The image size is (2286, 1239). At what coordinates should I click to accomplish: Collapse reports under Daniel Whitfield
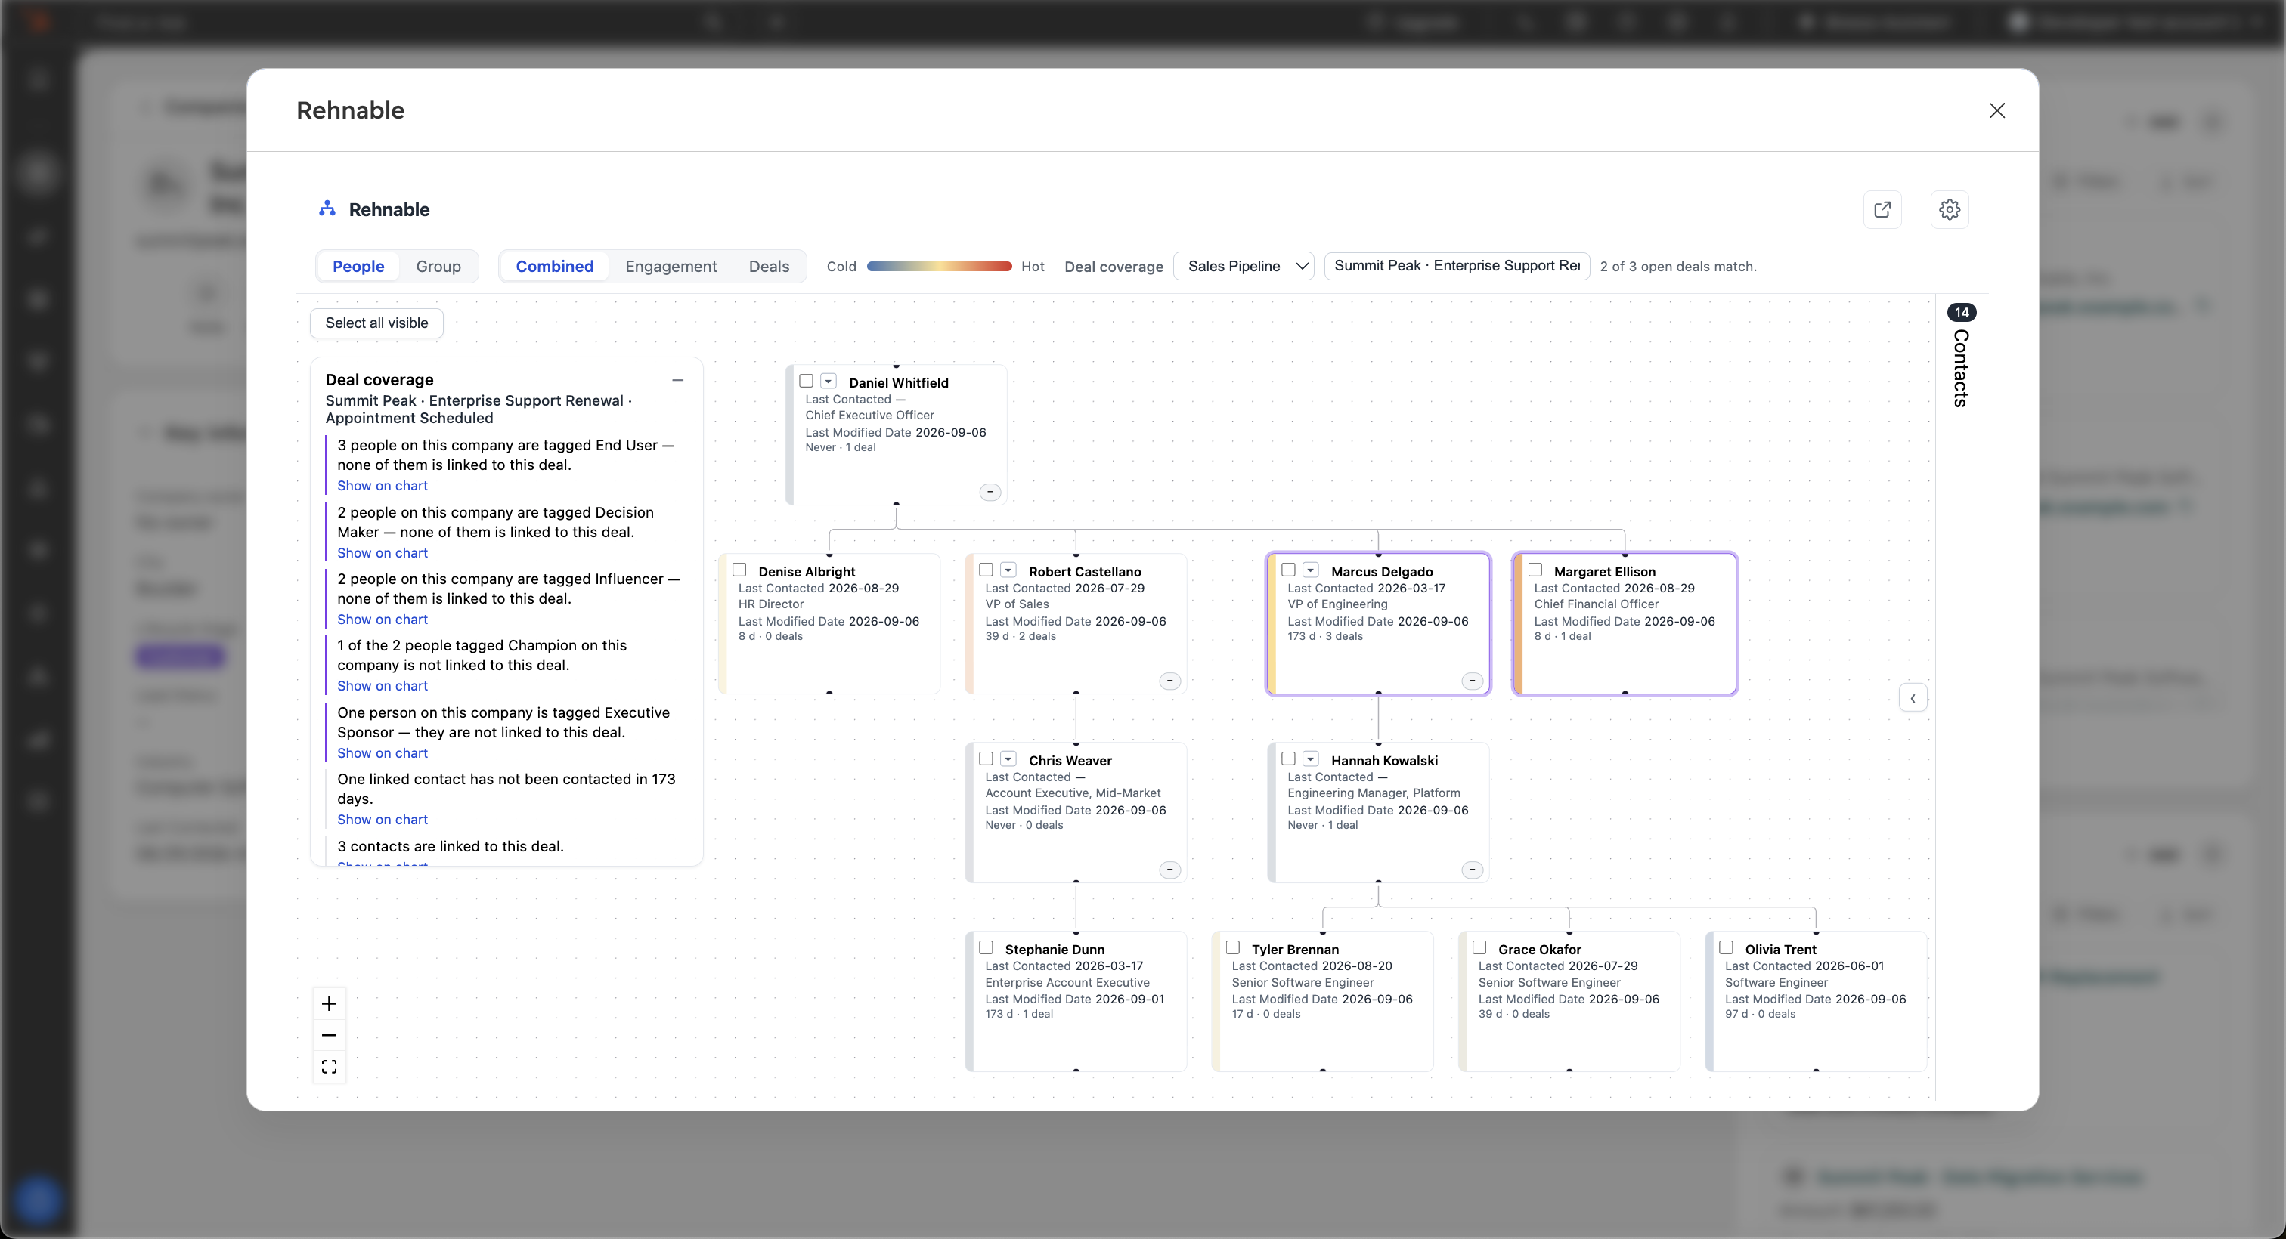click(990, 493)
